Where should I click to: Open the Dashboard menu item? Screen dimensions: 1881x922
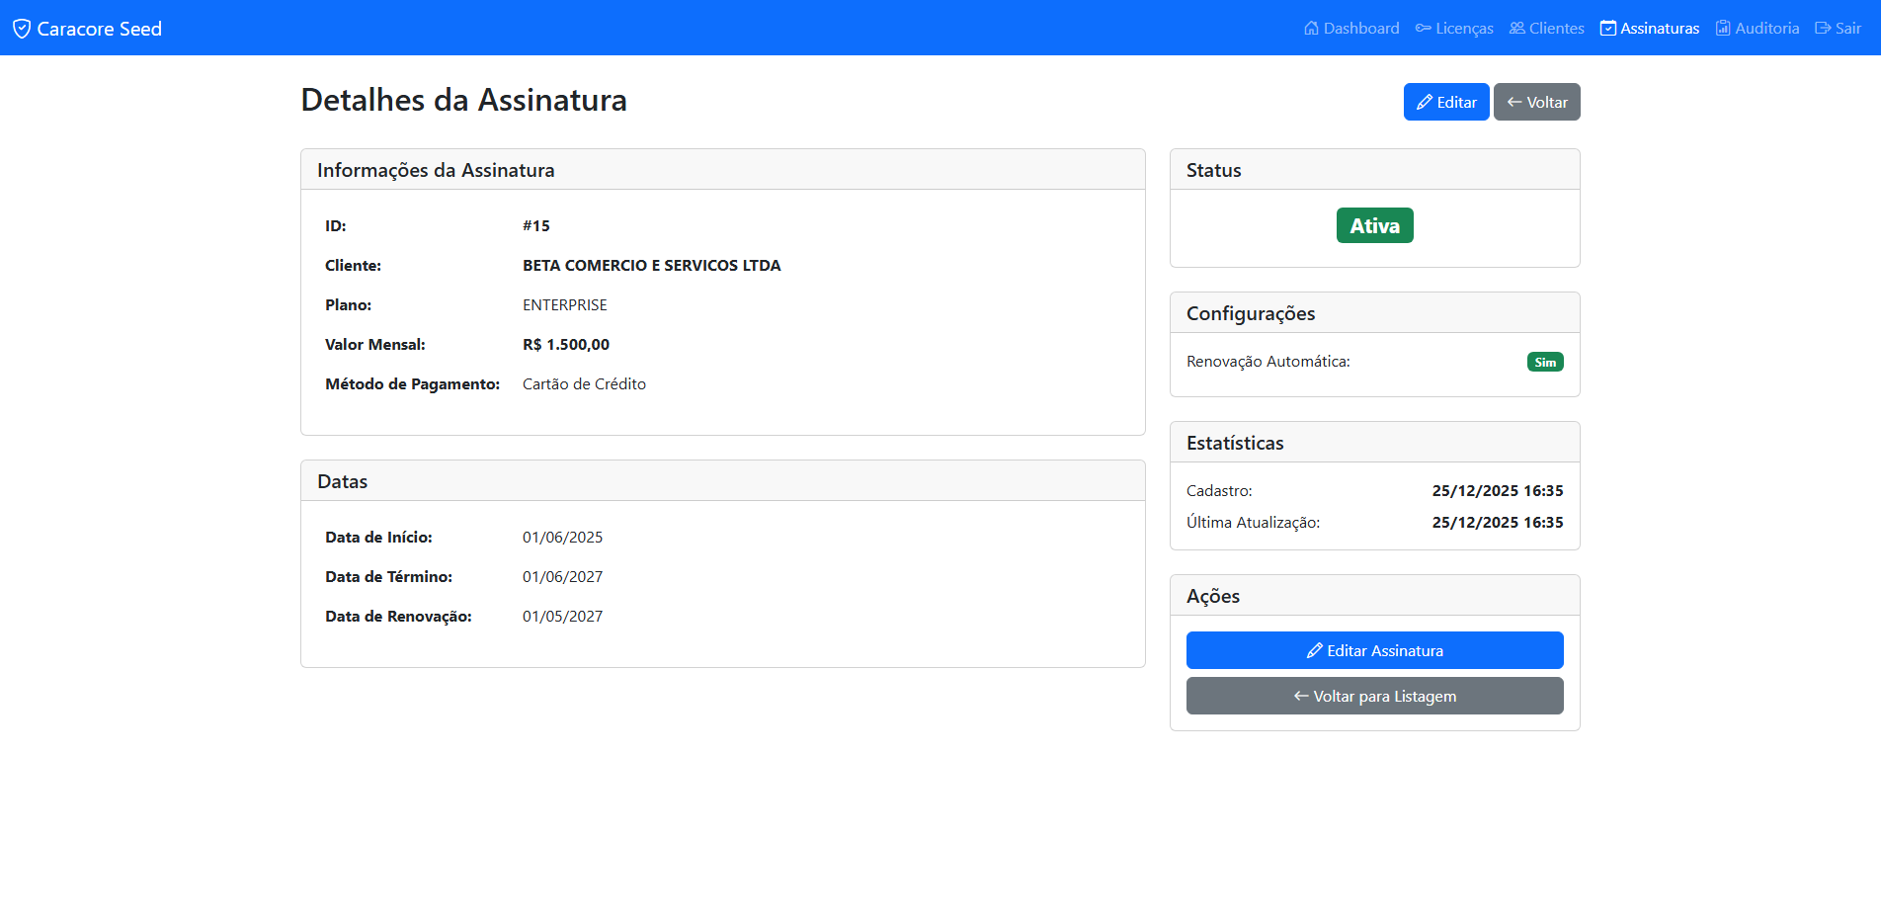tap(1360, 28)
